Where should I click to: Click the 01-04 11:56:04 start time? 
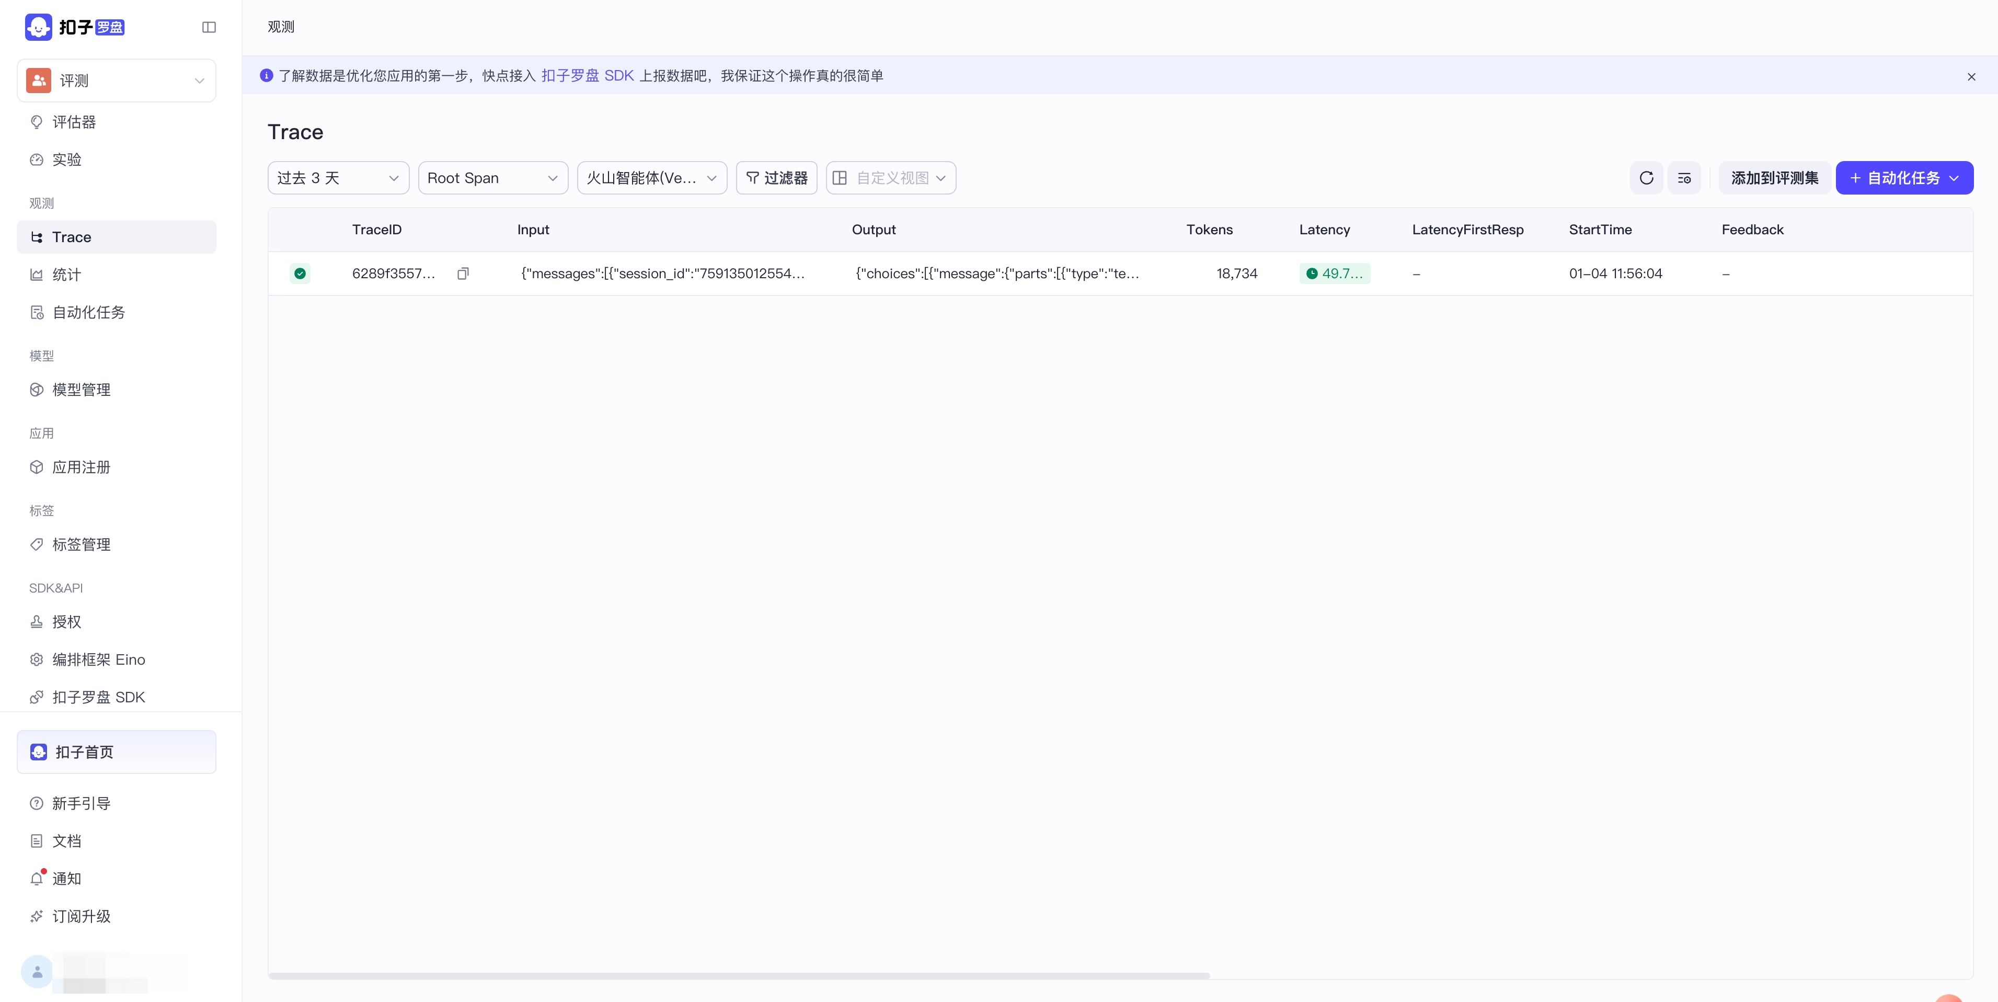[x=1616, y=273]
